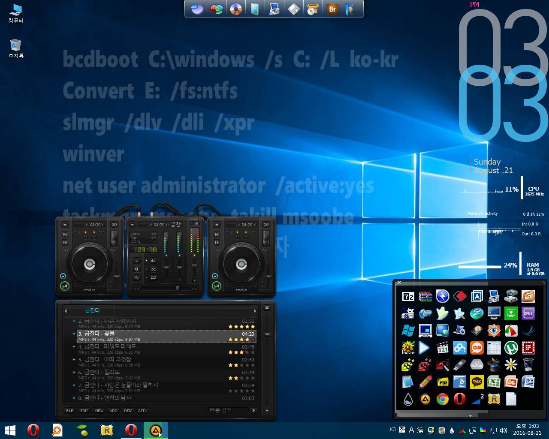Open playlist CTRL menu

pos(143,411)
